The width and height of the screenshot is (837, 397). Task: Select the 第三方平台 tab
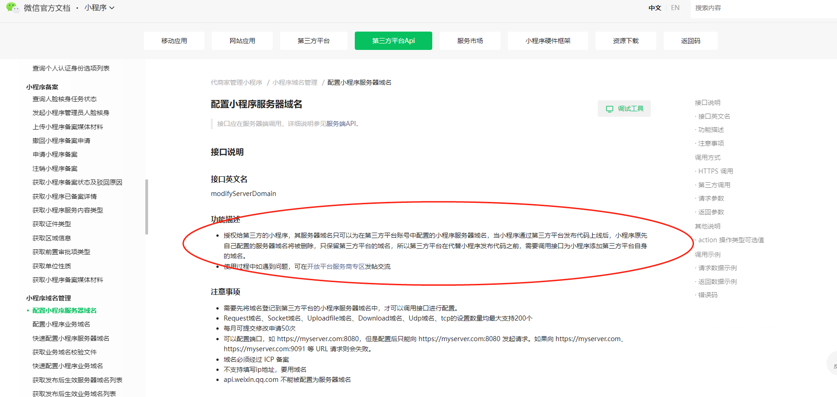click(x=314, y=41)
